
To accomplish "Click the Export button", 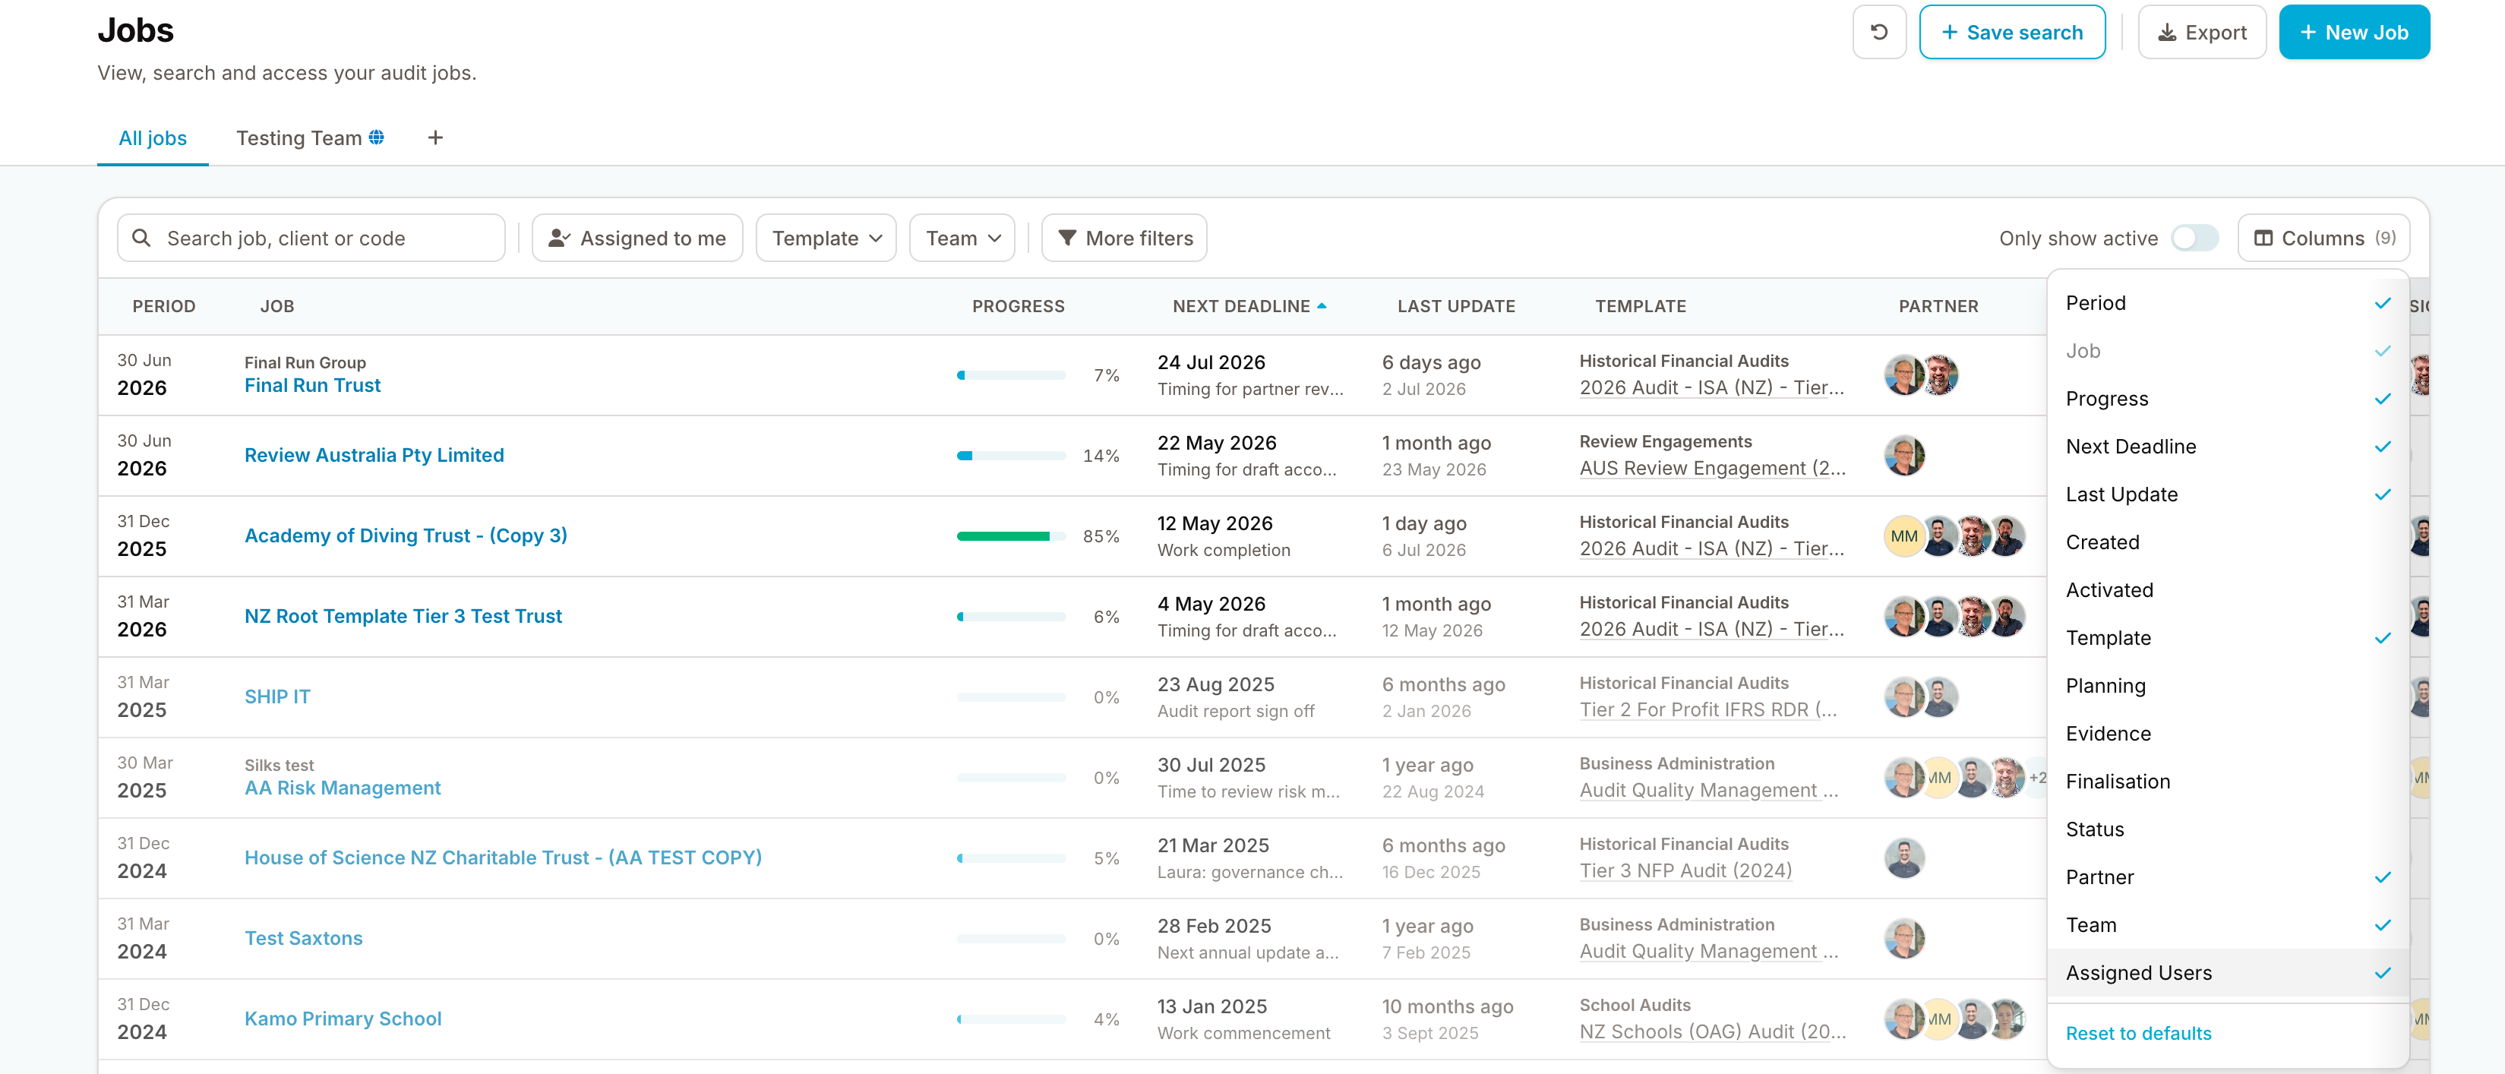I will [x=2202, y=32].
